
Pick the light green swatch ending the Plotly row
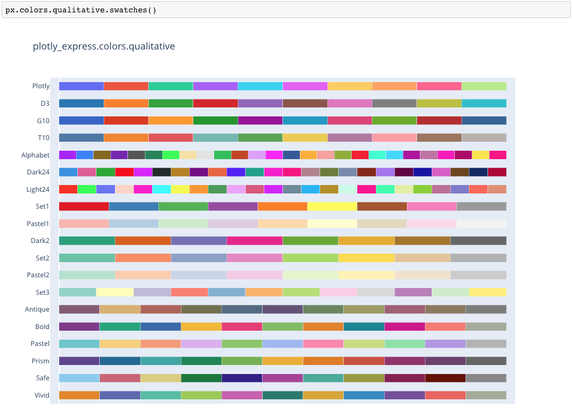coord(484,86)
